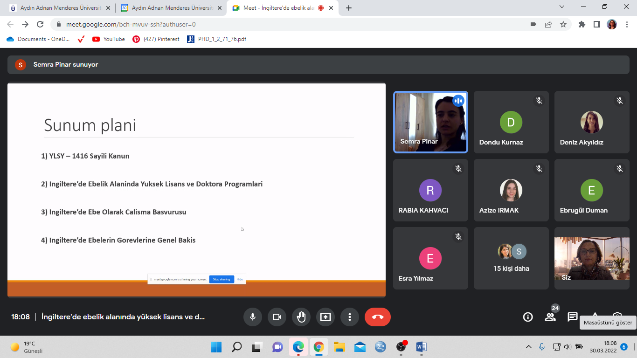Click camera permission icon in address bar
The image size is (637, 358).
(x=533, y=24)
